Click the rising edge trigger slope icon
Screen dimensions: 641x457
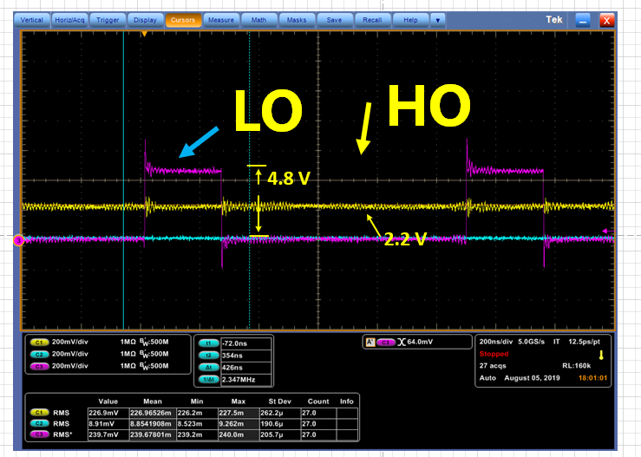[x=401, y=343]
